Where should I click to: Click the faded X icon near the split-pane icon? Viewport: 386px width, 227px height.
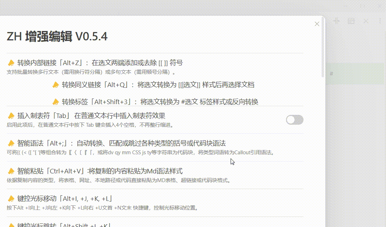point(366,21)
